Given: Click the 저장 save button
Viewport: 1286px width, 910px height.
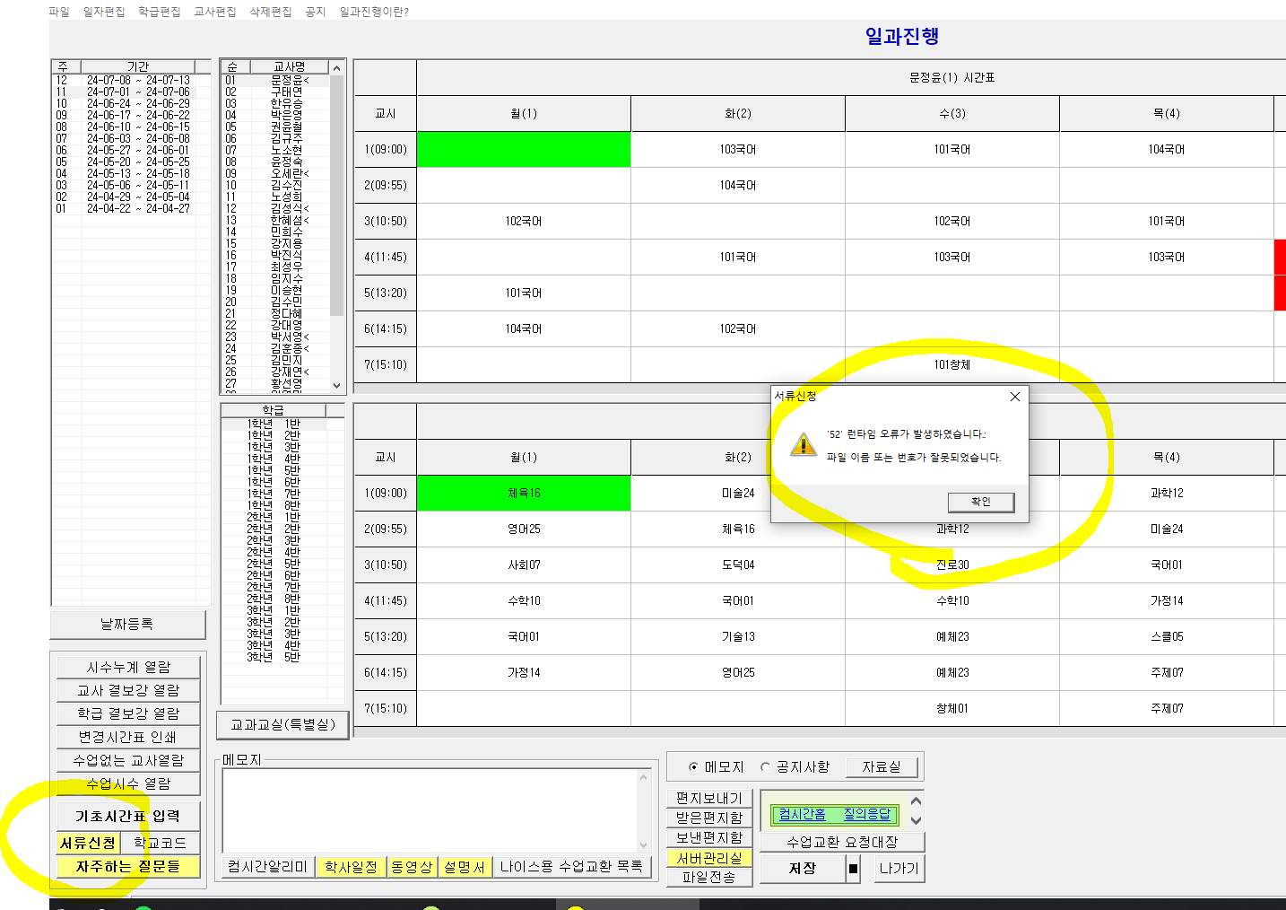Looking at the screenshot, I should [803, 869].
